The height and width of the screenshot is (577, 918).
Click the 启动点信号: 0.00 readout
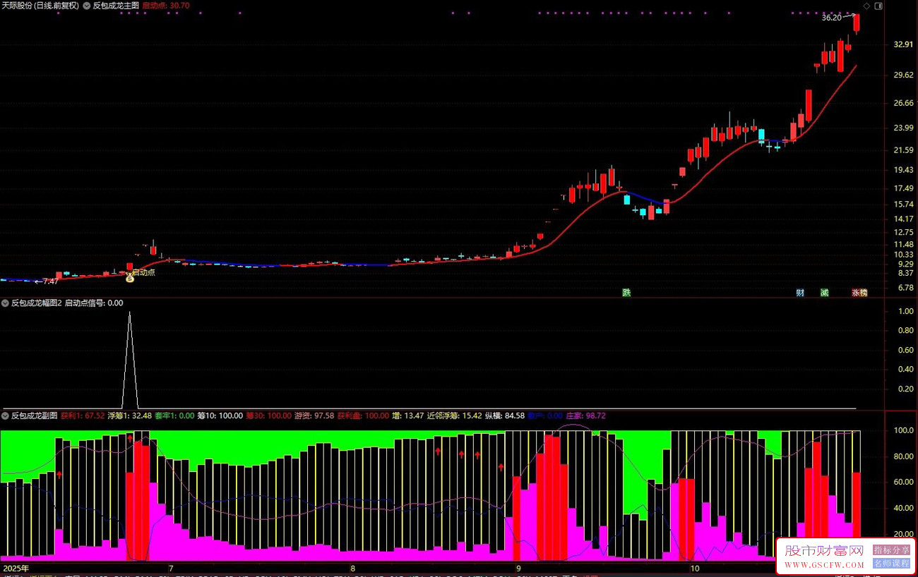point(94,303)
